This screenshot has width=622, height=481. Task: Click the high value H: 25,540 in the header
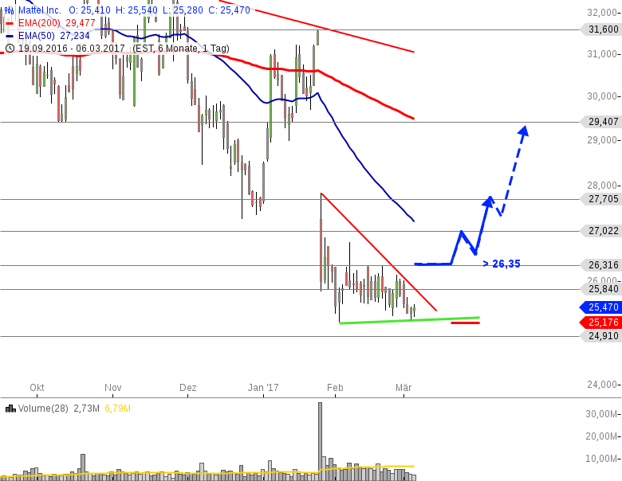(x=136, y=10)
